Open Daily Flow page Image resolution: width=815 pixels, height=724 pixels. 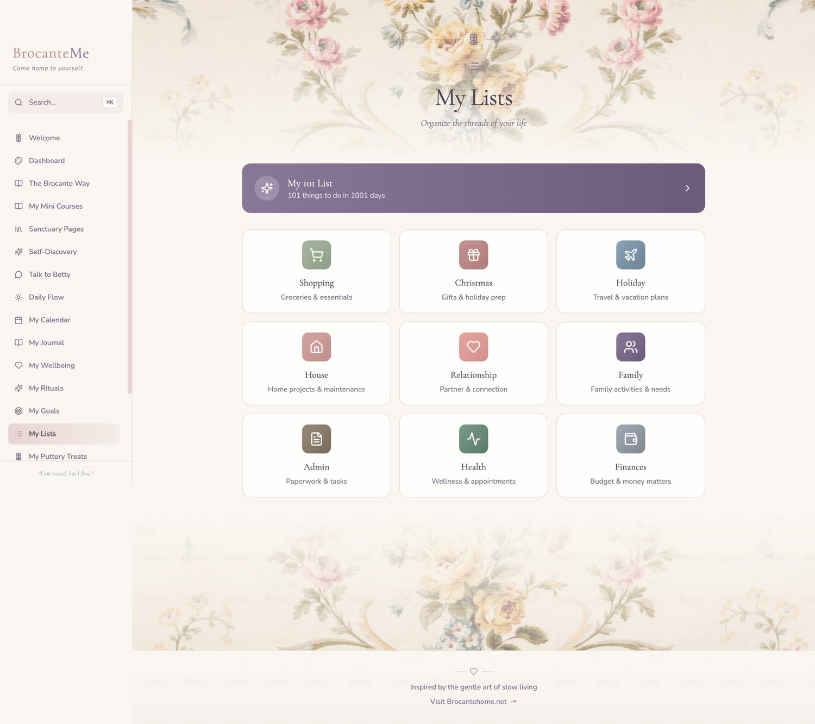coord(64,297)
